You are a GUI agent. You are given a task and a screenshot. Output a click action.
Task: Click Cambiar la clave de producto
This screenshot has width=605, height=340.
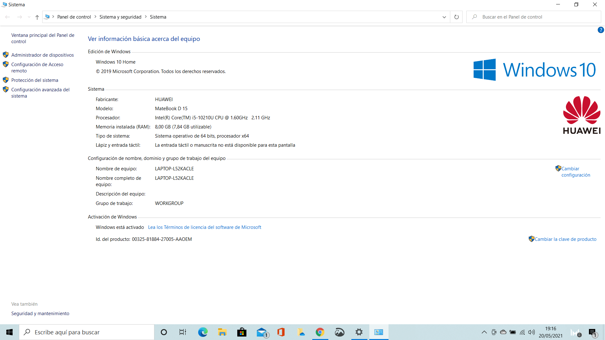(565, 239)
